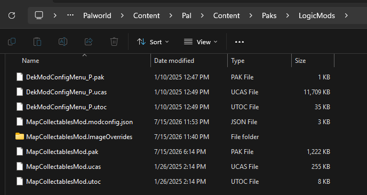The image size is (367, 195).
Task: Click the 11,709 KB size cell
Action: (317, 92)
